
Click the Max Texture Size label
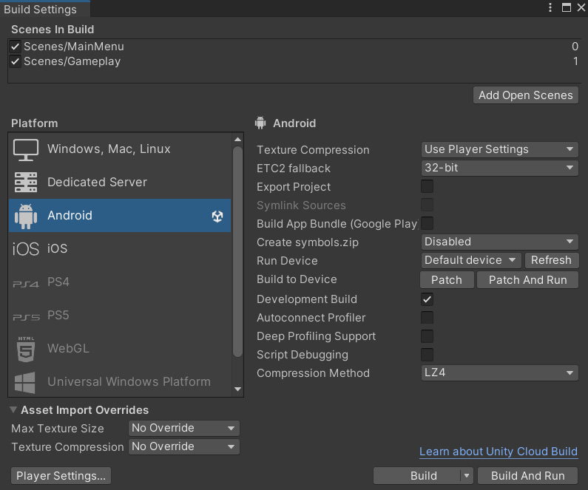[x=58, y=429]
